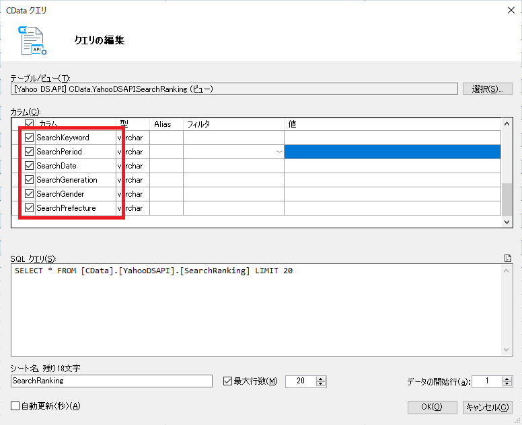Viewport: 522px width, 425px height.
Task: Click the SQL area scroll up arrow
Action: coord(507,271)
